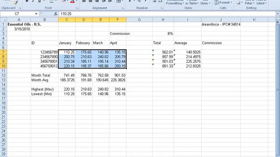Screen dimensions: 280x157
Task: Click the date cell 3/15/2010
Action: [19, 29]
